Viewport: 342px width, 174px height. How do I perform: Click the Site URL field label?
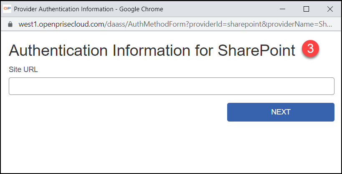(x=23, y=70)
